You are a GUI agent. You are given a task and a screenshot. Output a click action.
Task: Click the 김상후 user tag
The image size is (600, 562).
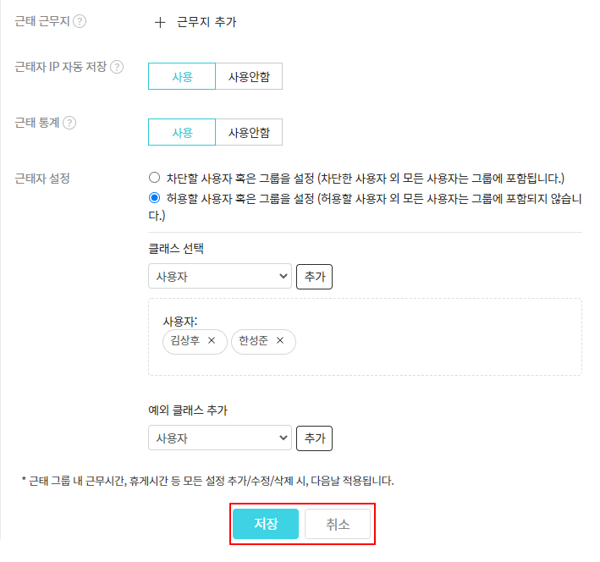(x=185, y=341)
